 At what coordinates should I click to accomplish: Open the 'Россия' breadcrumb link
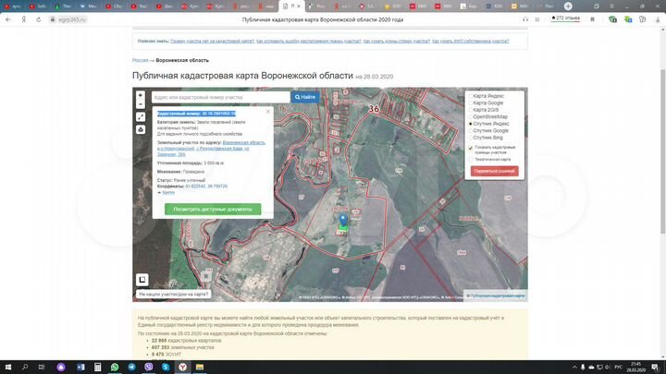pyautogui.click(x=140, y=60)
